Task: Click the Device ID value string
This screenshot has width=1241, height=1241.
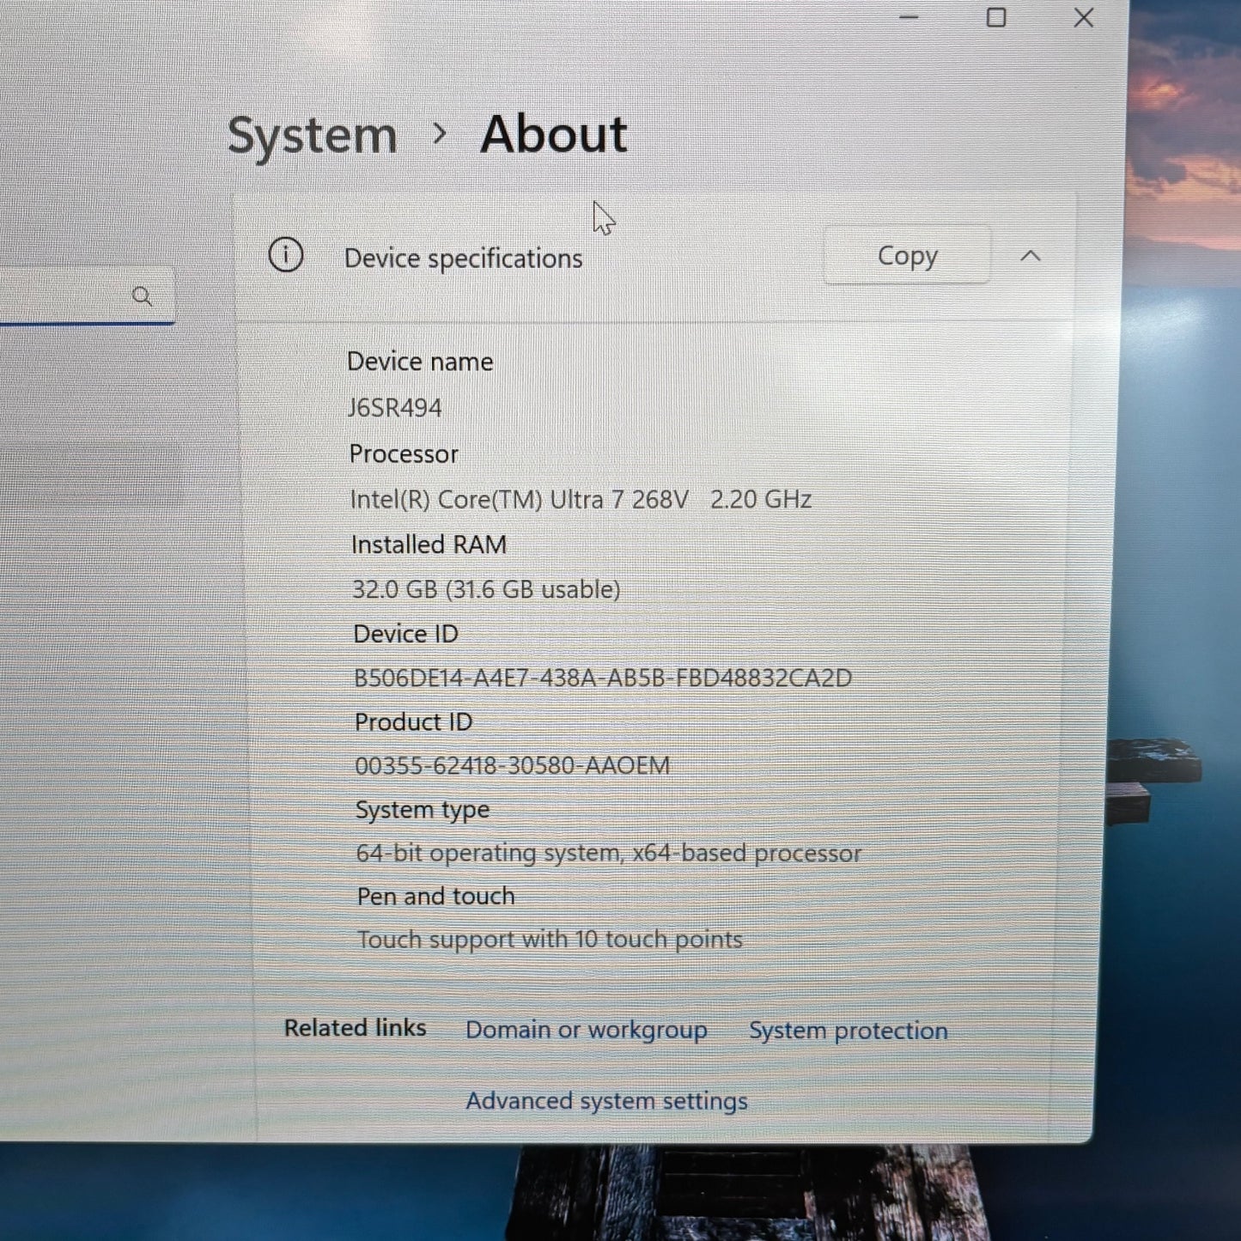Action: coord(603,678)
